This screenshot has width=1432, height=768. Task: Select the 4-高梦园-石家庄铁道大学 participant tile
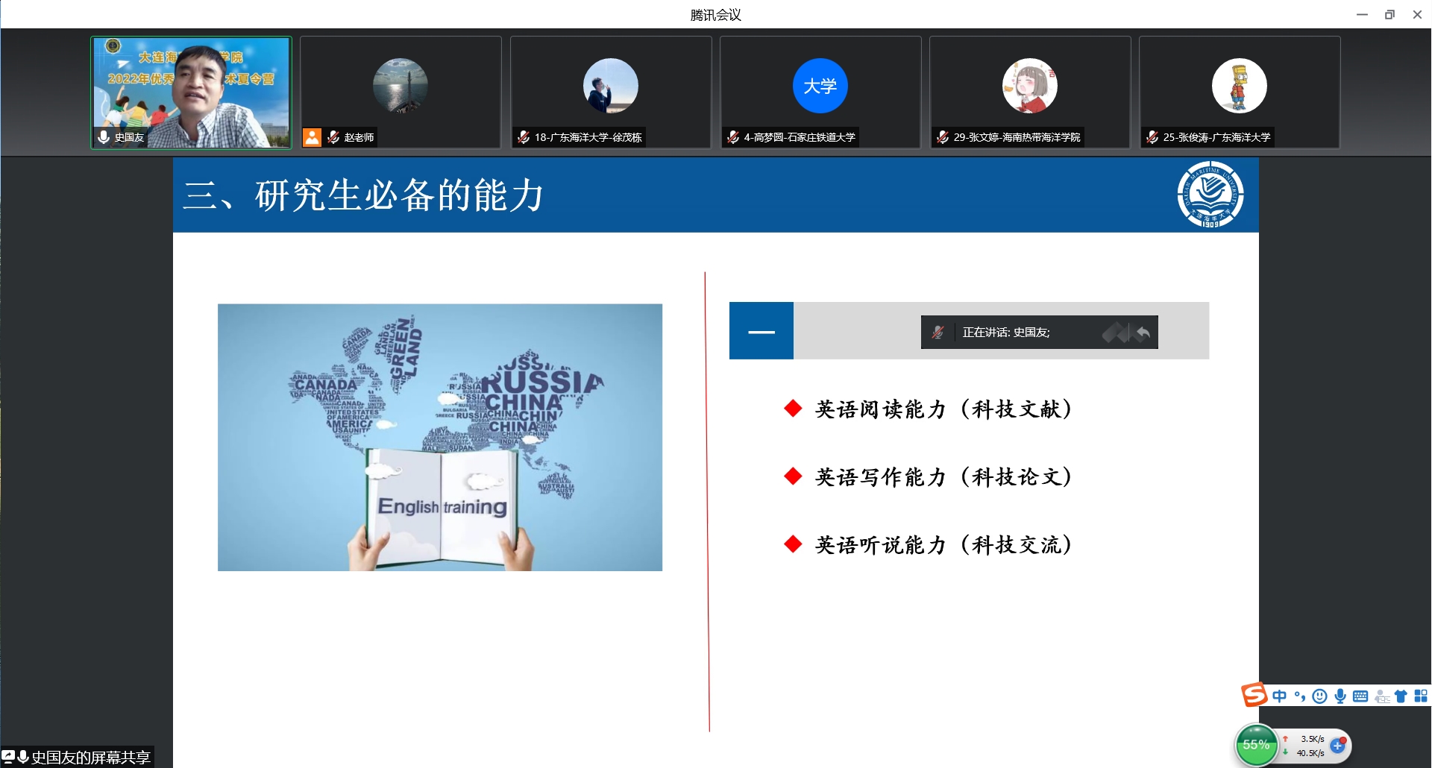pyautogui.click(x=820, y=92)
